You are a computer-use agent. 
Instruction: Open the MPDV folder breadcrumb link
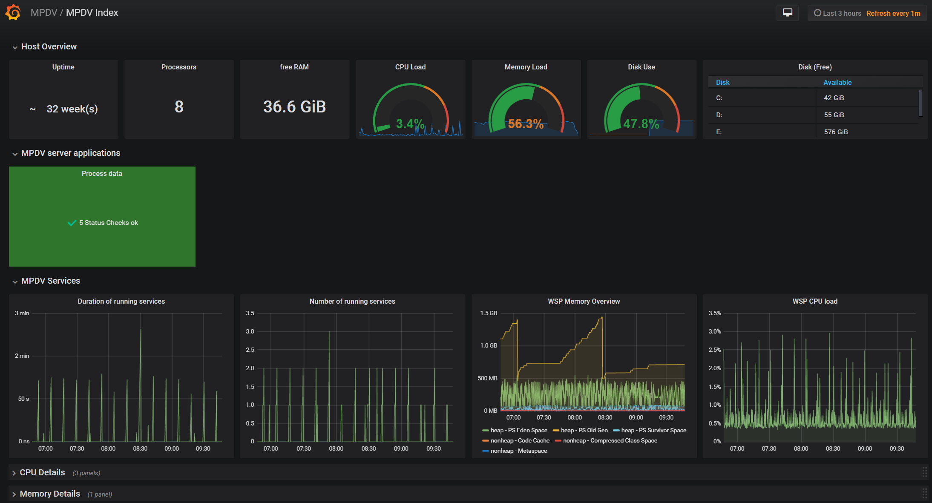(x=43, y=12)
